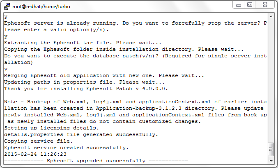Image resolution: width=278 pixels, height=168 pixels.
Task: Close the root@redhat SSH session window
Action: (265, 5)
